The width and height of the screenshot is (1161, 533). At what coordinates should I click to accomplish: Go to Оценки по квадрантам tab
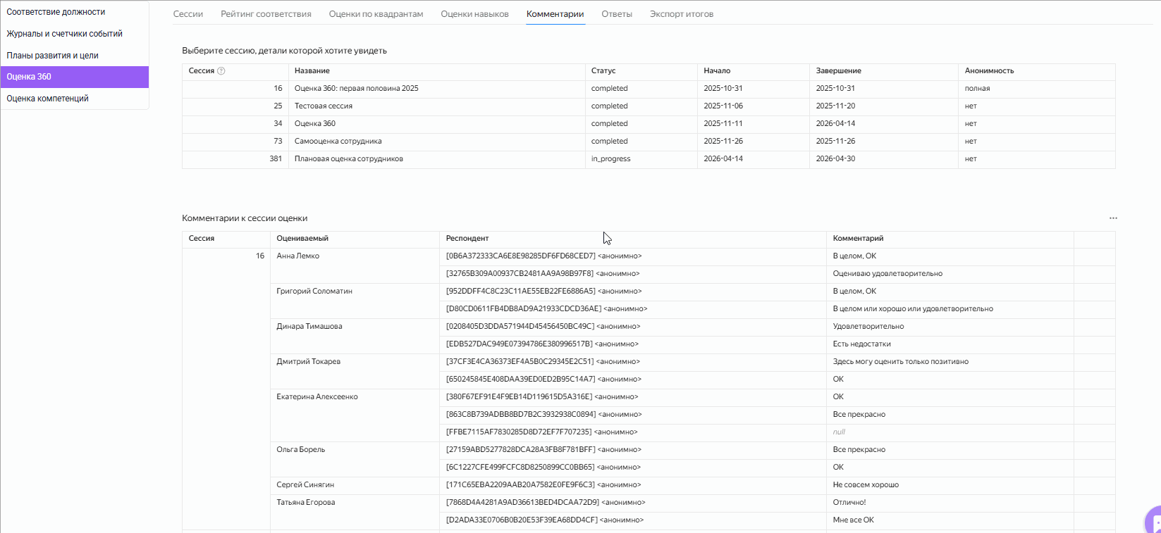click(x=376, y=14)
